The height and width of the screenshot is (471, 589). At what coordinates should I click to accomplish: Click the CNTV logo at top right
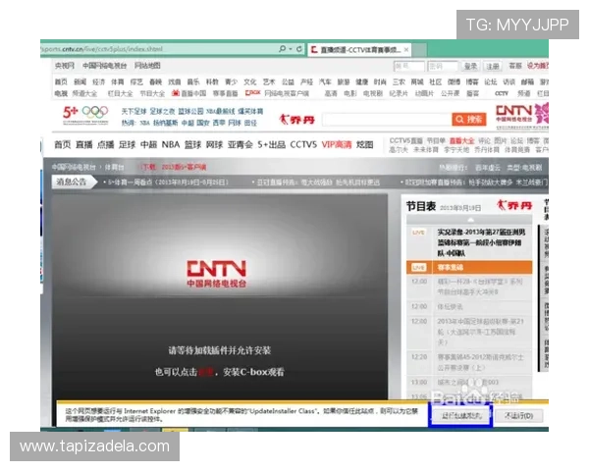click(513, 114)
